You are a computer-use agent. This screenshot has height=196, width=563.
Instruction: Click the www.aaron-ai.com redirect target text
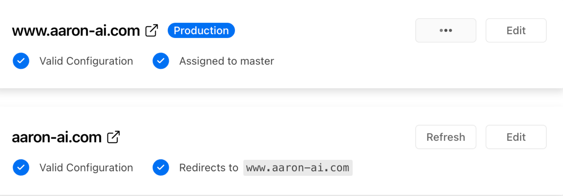point(297,167)
